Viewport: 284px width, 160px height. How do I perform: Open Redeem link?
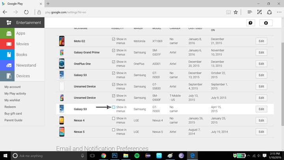(10, 107)
